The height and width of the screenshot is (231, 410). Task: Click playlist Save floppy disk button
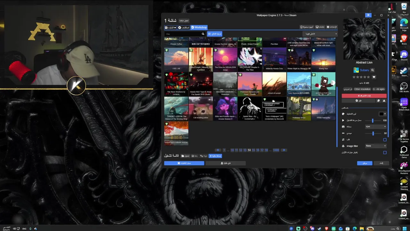point(195,156)
